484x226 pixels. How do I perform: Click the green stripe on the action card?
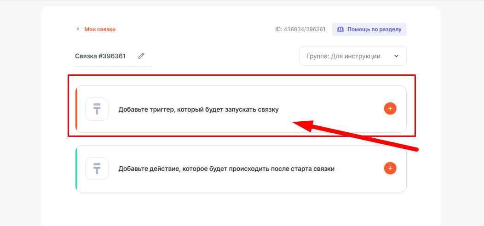[x=76, y=169]
